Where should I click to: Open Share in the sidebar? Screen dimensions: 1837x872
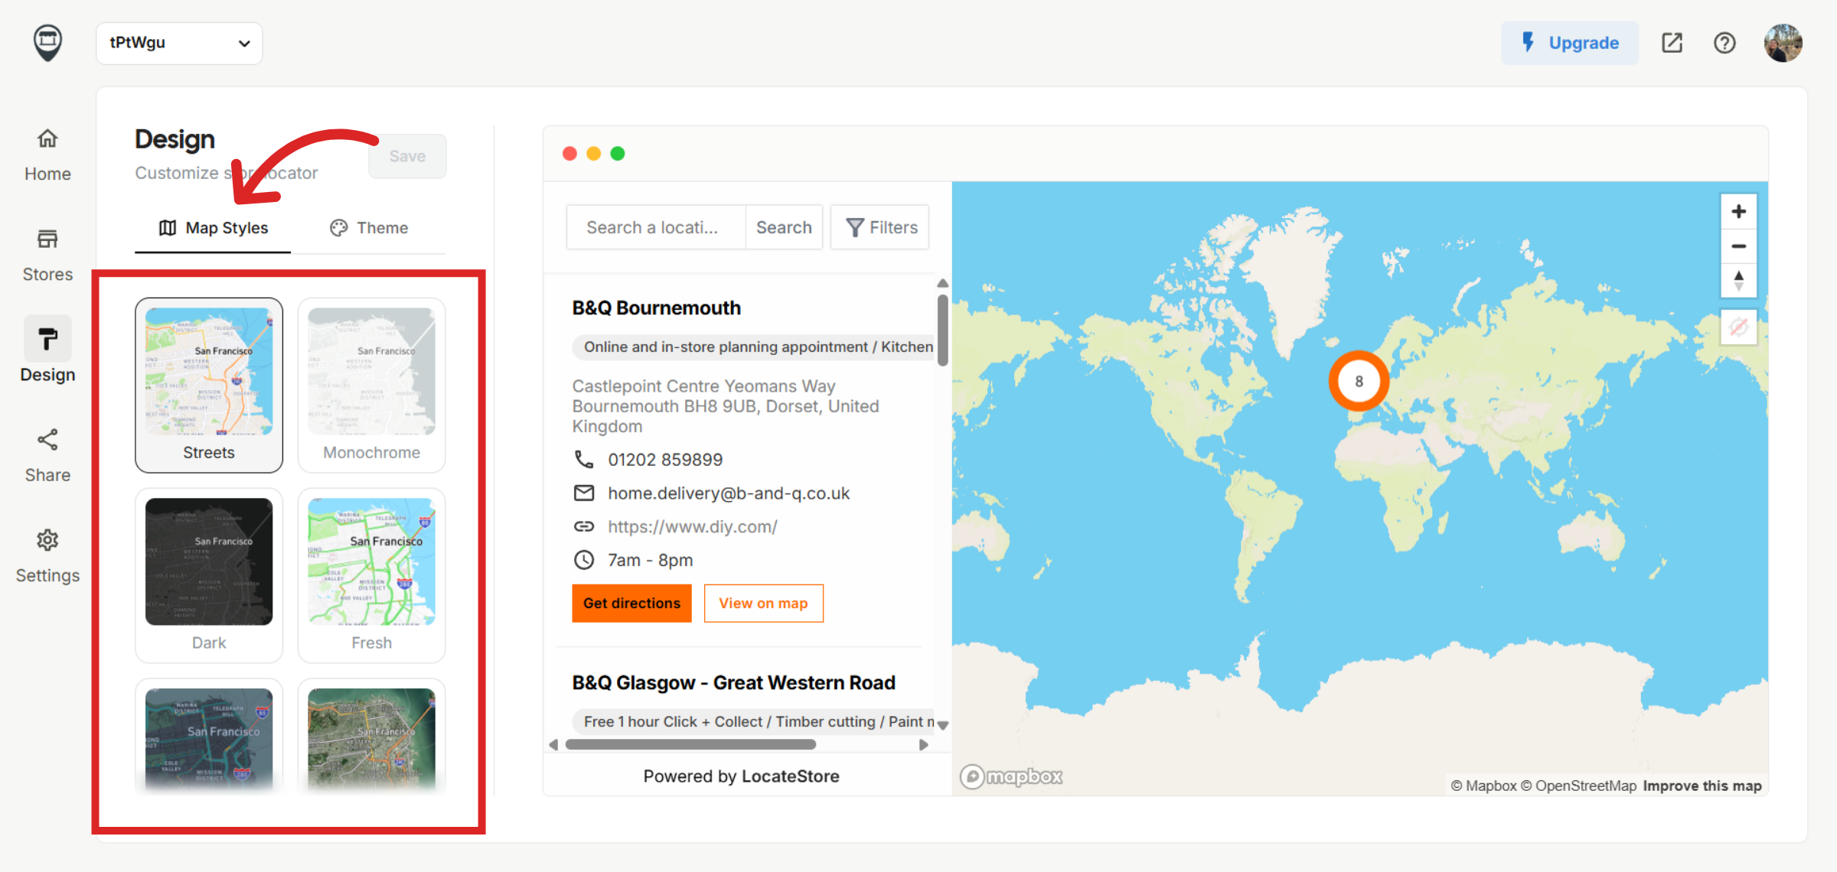[47, 456]
